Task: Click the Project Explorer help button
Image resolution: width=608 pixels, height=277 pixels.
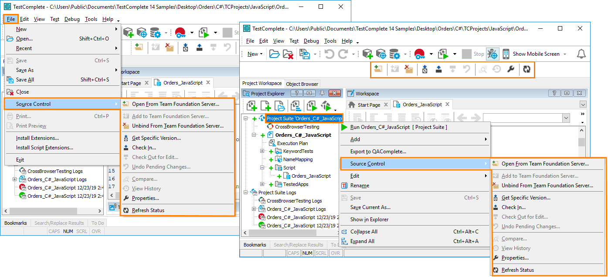Action: coord(297,93)
